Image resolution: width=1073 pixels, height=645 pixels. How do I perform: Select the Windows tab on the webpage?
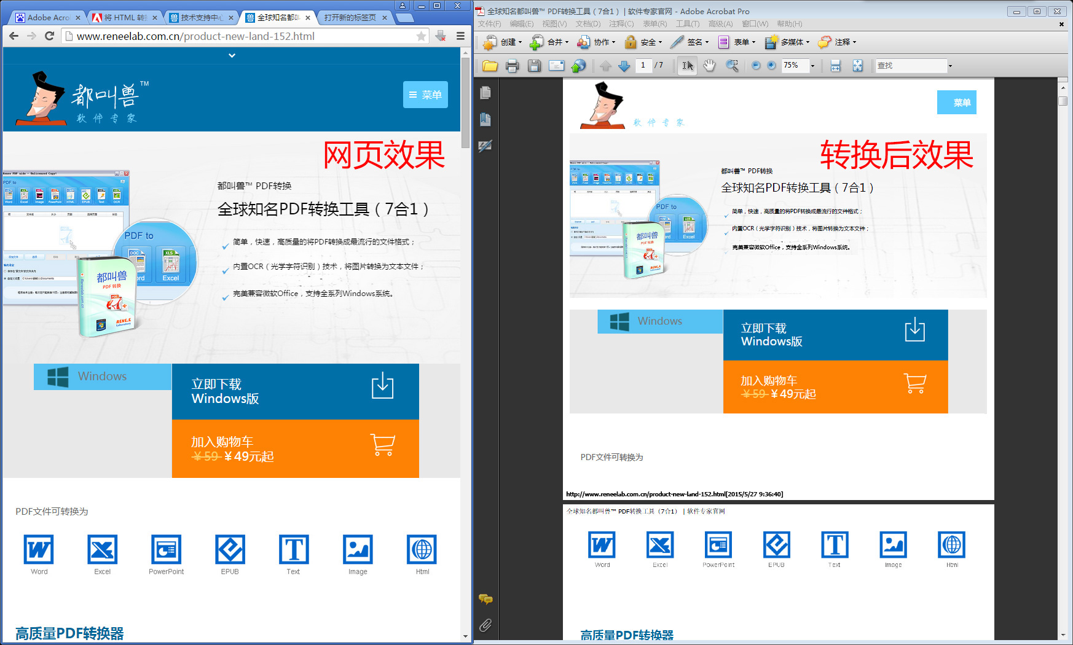pos(103,377)
